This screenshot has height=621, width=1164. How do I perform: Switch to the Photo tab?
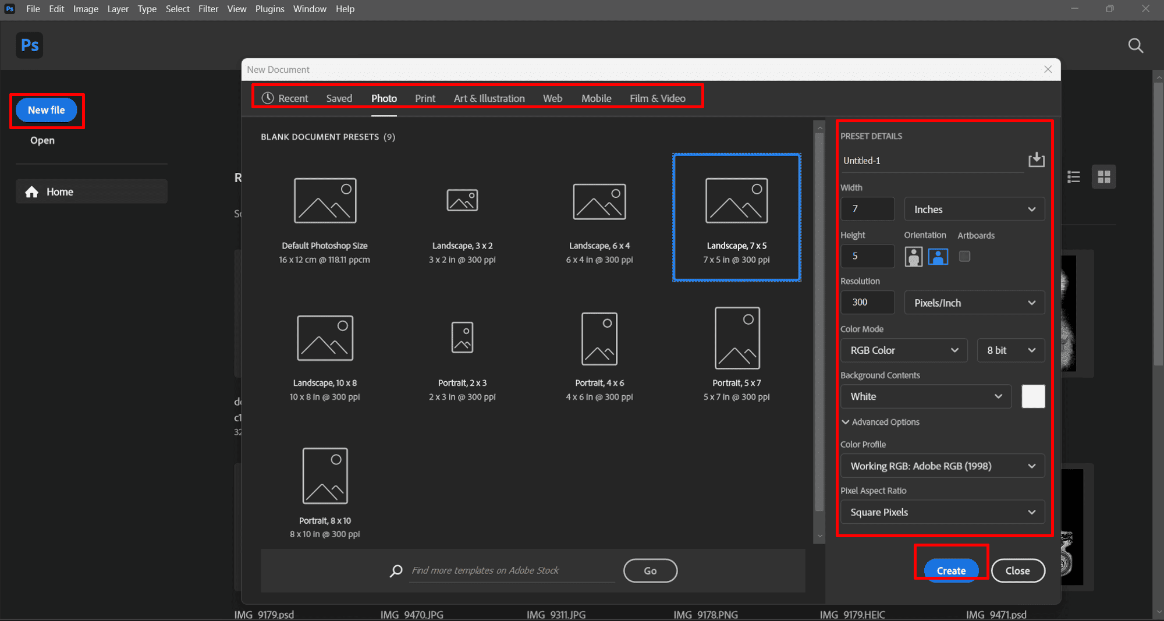click(x=384, y=98)
